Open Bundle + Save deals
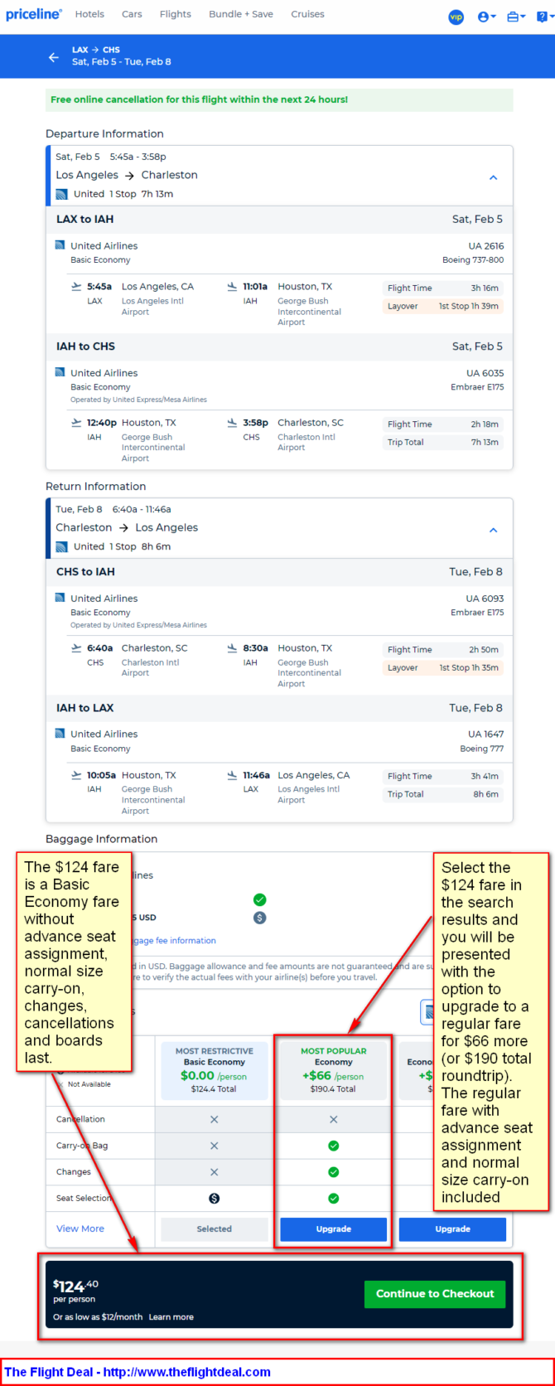 [x=241, y=14]
